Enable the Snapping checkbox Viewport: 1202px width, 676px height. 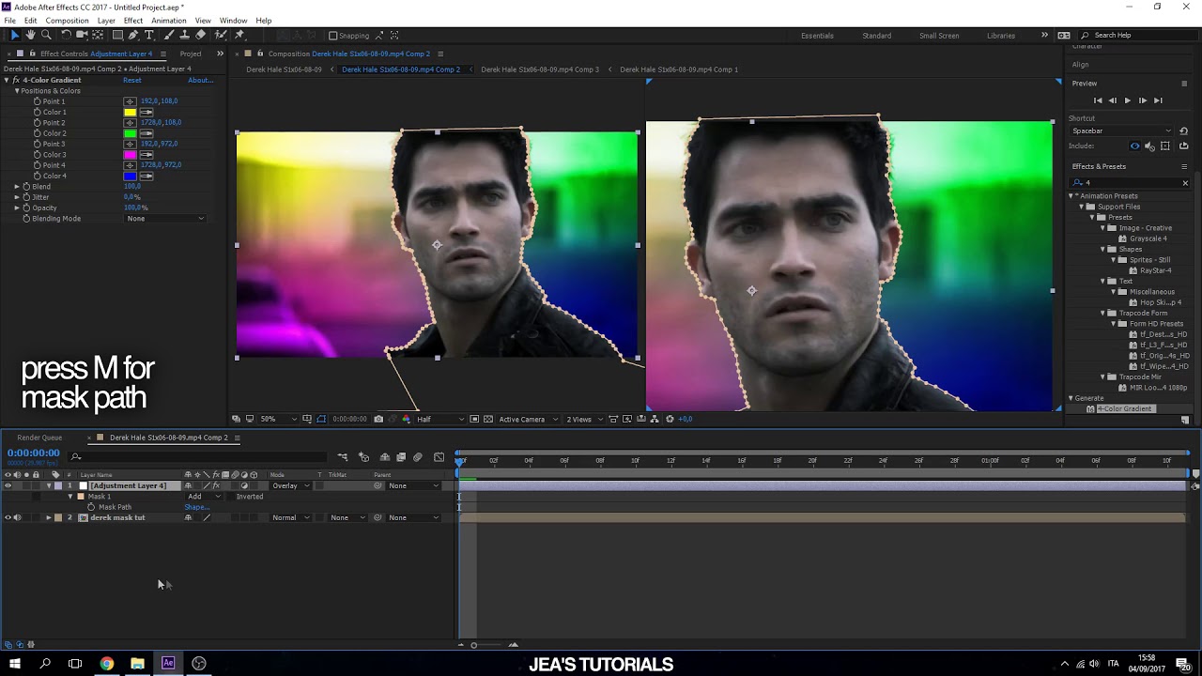pos(332,36)
